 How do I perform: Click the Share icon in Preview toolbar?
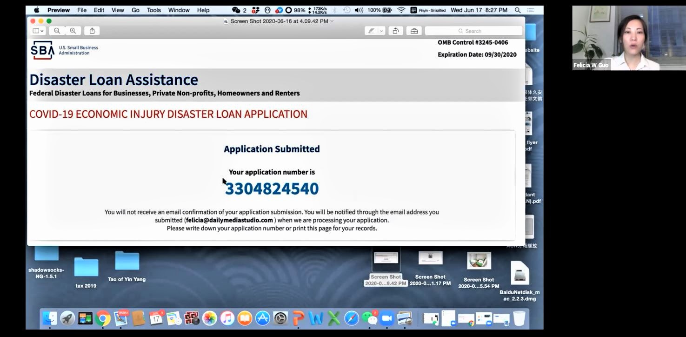(92, 31)
